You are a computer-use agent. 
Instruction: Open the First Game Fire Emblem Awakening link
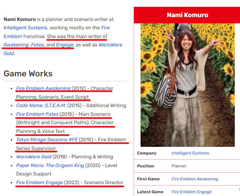pos(195,179)
